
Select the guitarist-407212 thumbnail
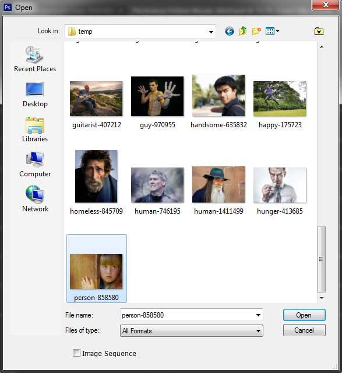click(96, 99)
